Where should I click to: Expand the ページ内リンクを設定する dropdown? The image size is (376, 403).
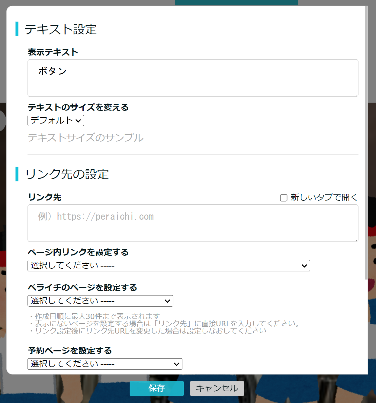pos(169,266)
